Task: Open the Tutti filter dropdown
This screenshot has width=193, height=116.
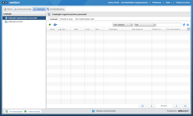Action: (145, 25)
